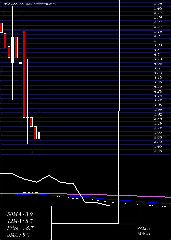The width and height of the screenshot is (171, 240).
Task: Select the 4.53 price axis label
Action: (x=158, y=73)
